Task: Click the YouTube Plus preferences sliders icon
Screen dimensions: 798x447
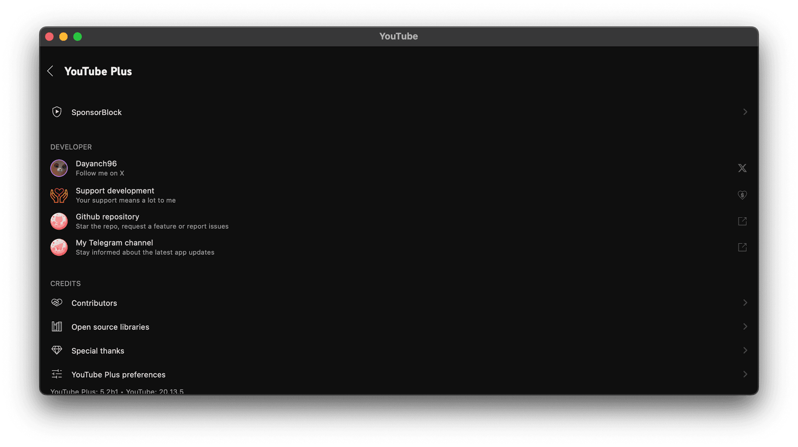Action: 57,374
